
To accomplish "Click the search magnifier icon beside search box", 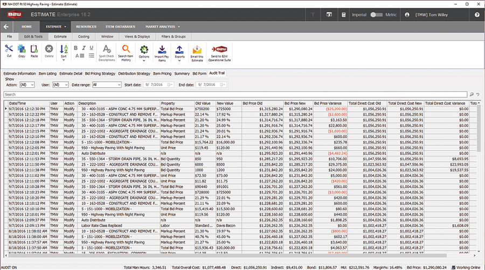I will click(x=472, y=95).
